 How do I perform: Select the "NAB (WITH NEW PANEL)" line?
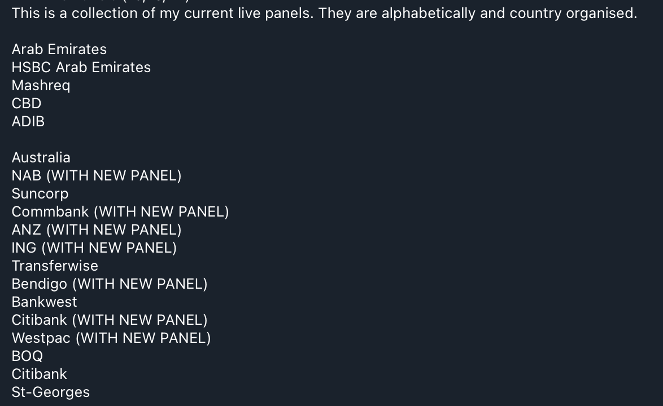click(97, 175)
